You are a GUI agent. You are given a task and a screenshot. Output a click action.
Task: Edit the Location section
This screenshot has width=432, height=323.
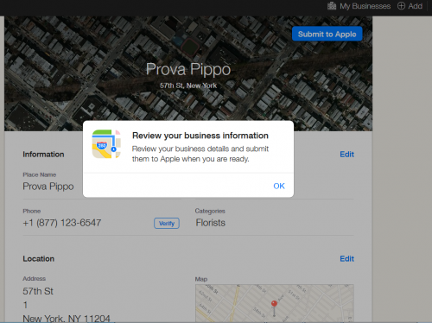click(x=346, y=259)
